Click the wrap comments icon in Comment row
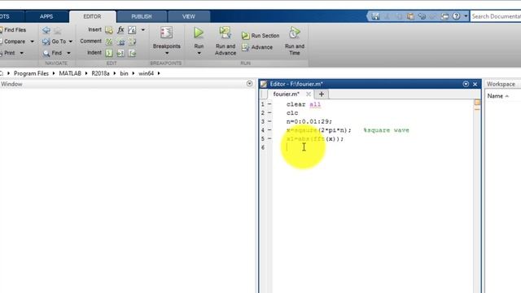The height and width of the screenshot is (293, 521). pos(132,42)
